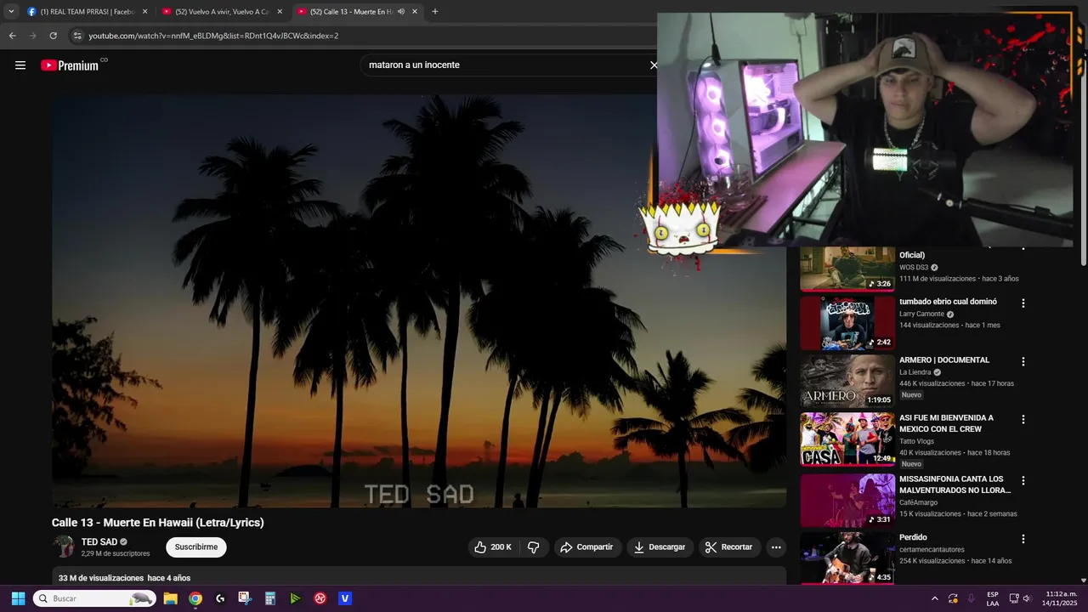This screenshot has height=612, width=1088.
Task: Click the La Liendra channel name
Action: 915,372
